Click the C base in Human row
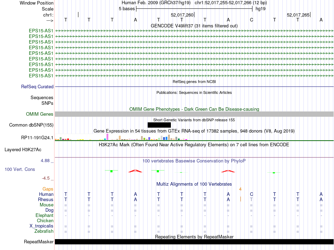The width and height of the screenshot is (334, 250). (252, 194)
